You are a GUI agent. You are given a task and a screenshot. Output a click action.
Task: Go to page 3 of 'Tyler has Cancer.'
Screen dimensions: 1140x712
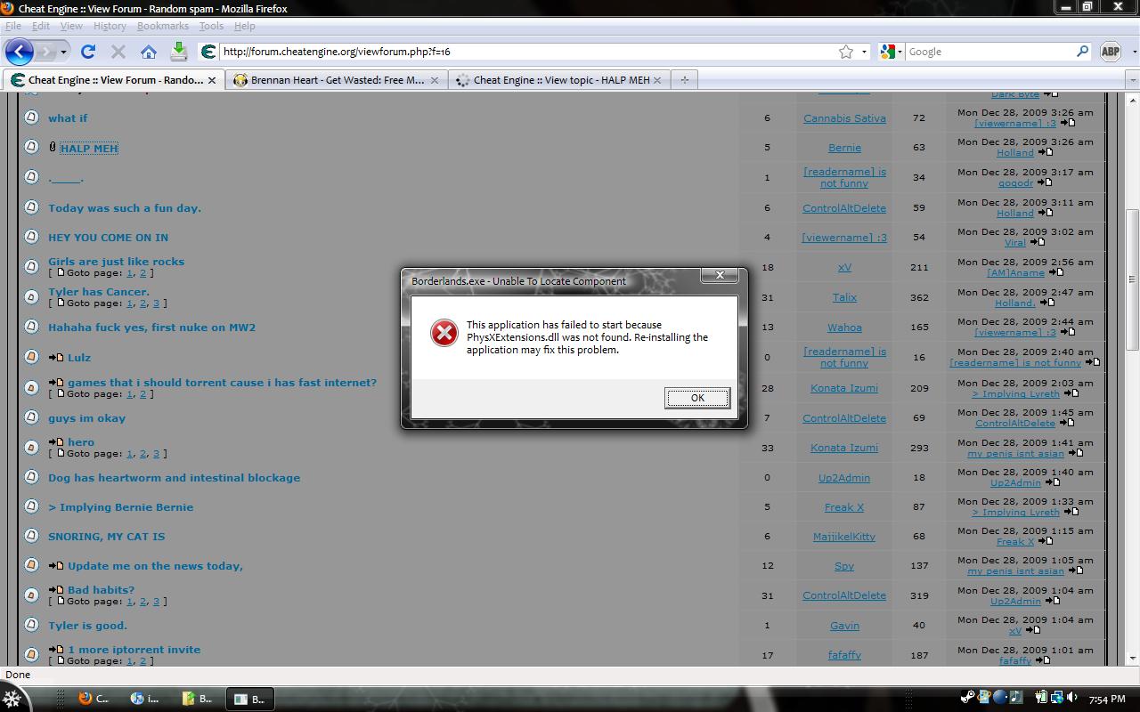click(156, 303)
